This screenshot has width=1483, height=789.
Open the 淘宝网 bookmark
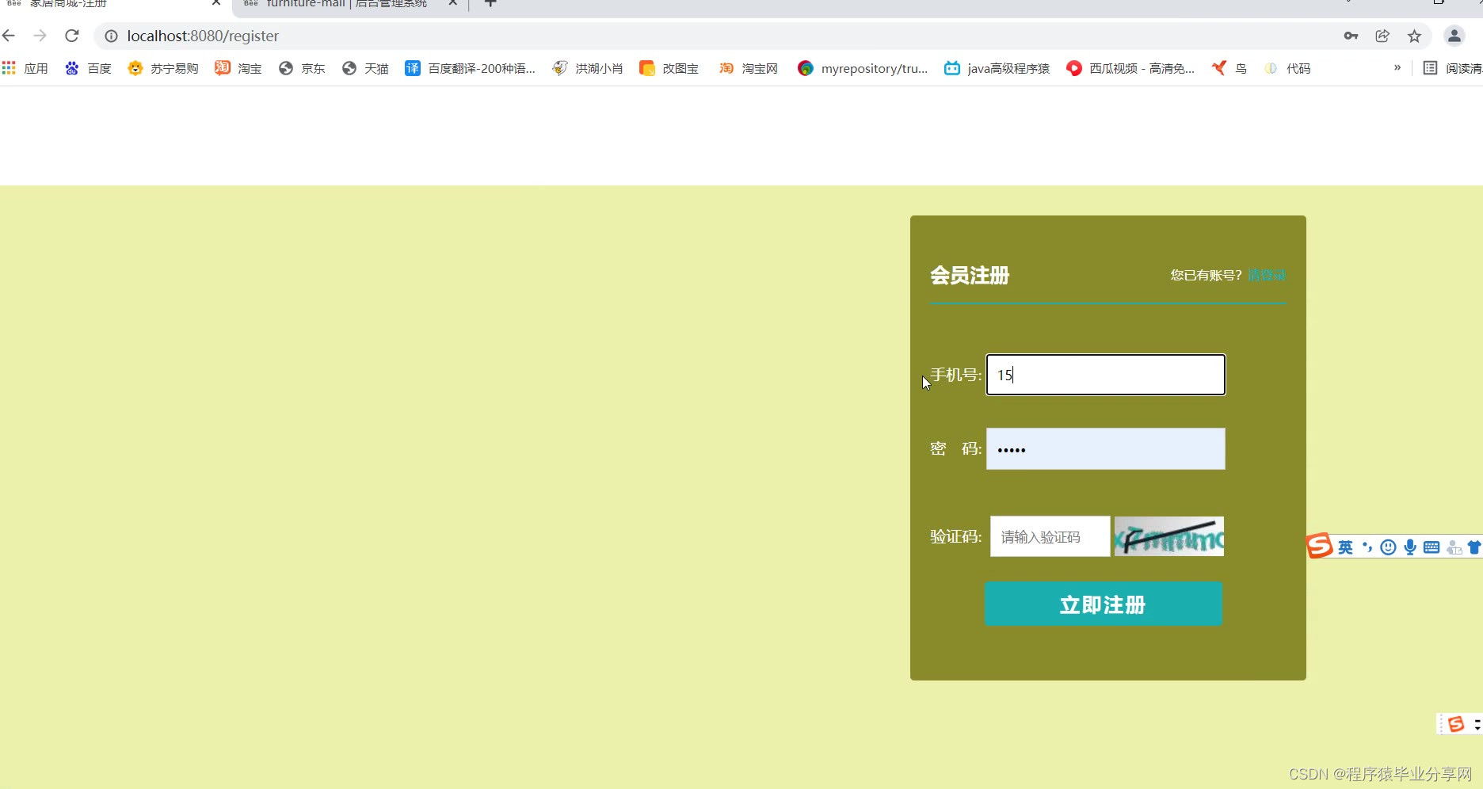coord(749,68)
